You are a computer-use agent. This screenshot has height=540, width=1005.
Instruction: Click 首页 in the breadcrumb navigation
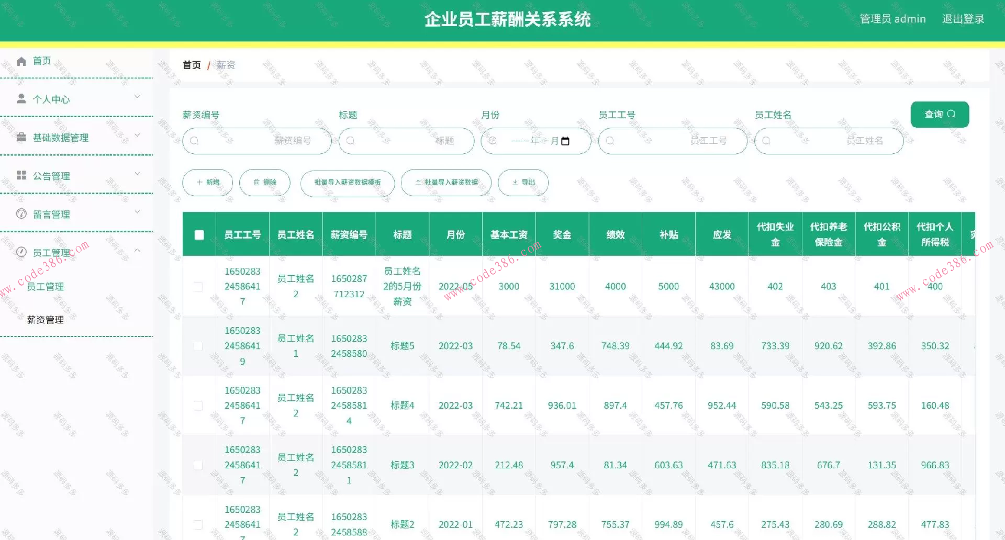[x=192, y=64]
